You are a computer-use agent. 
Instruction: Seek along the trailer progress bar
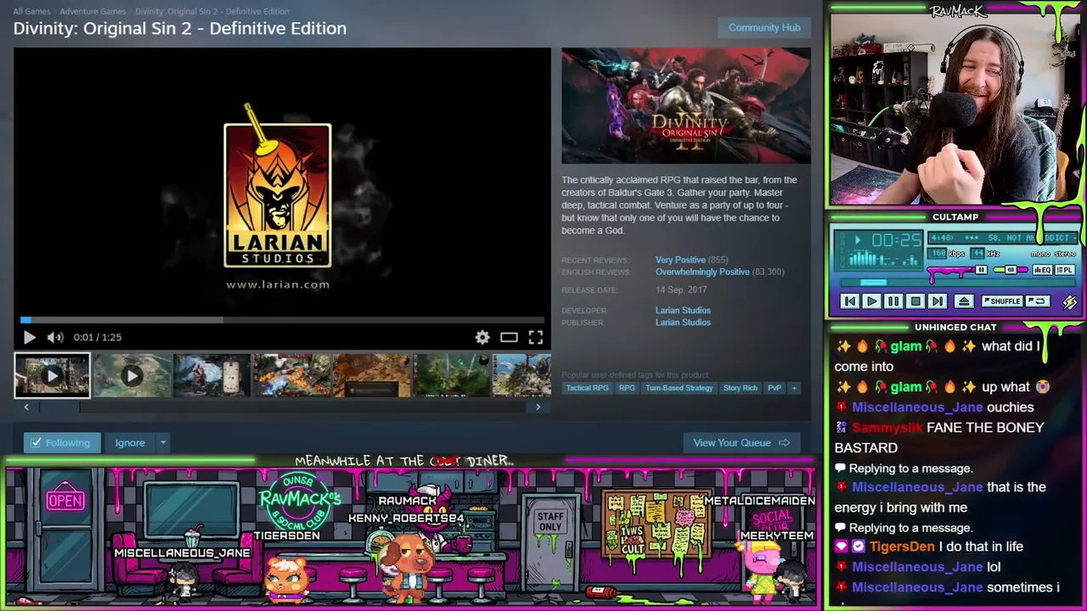282,320
